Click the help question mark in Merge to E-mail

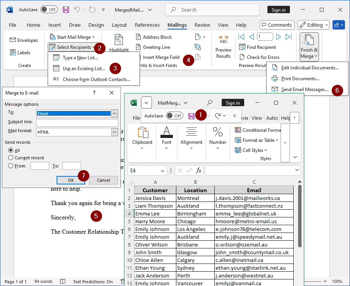tap(94, 93)
